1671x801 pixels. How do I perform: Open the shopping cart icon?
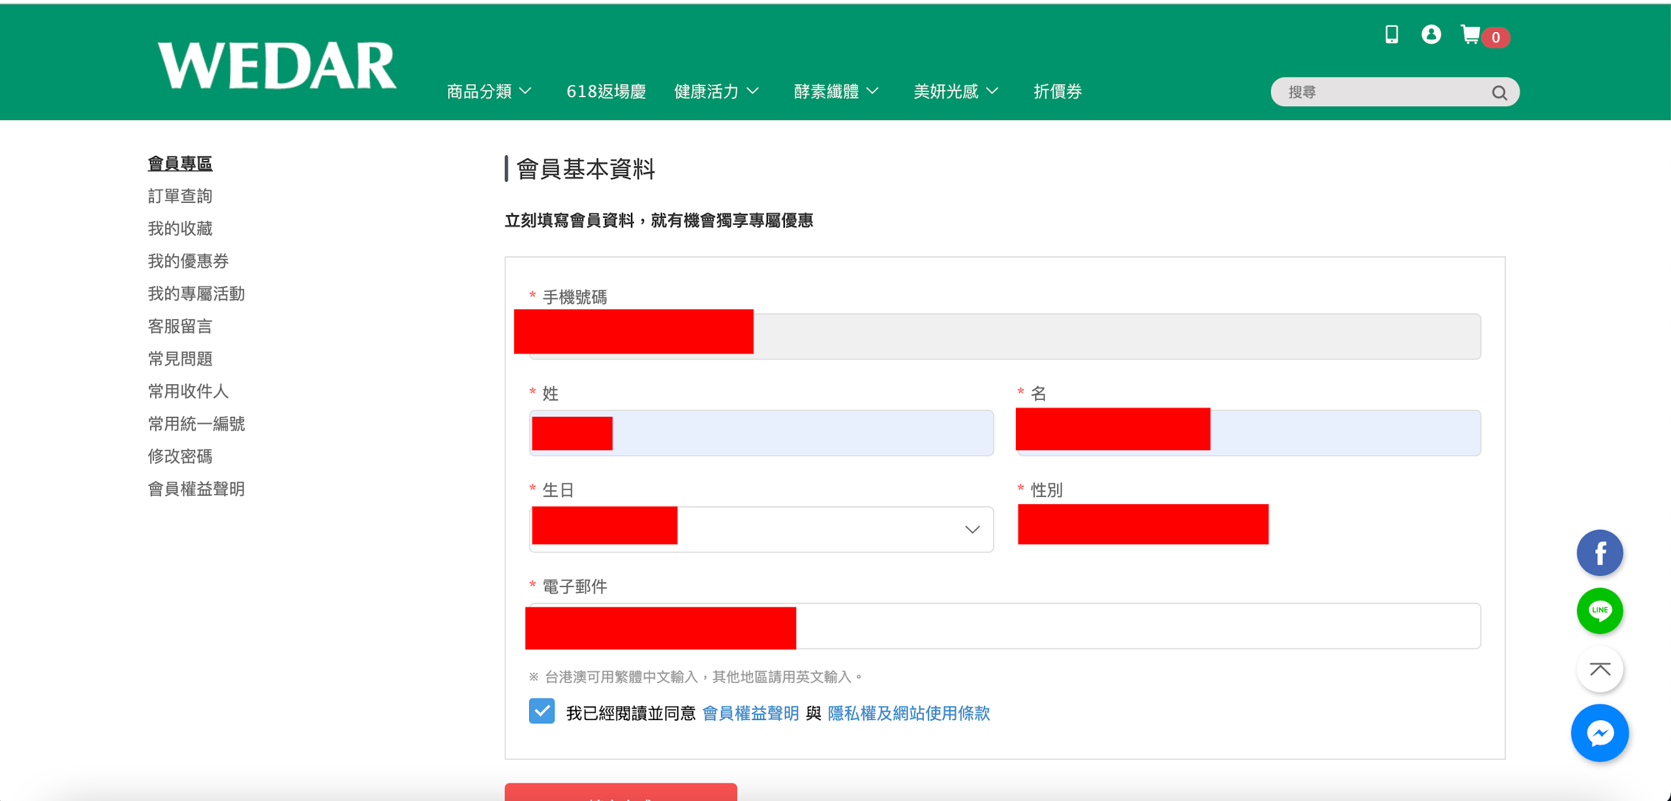pos(1471,35)
